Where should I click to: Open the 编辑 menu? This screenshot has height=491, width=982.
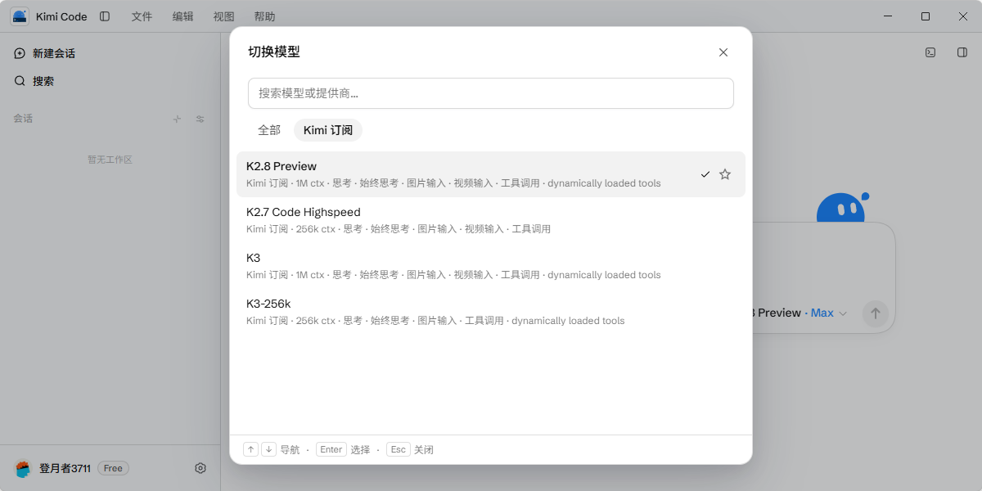coord(183,16)
